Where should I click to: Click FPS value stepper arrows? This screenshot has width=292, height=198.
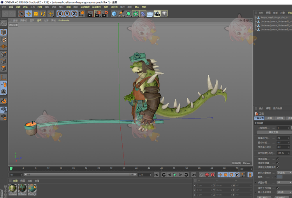(x=289, y=138)
